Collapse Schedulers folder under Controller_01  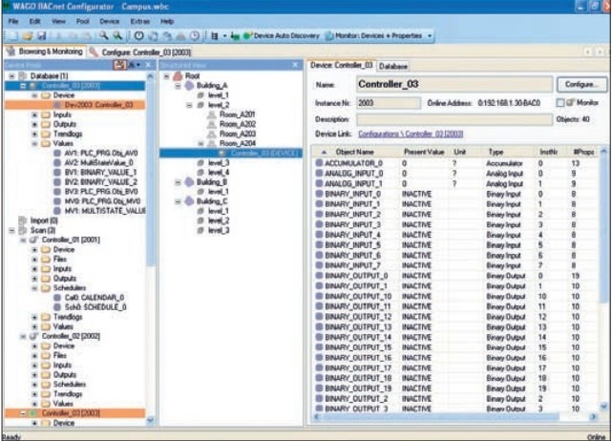click(34, 288)
